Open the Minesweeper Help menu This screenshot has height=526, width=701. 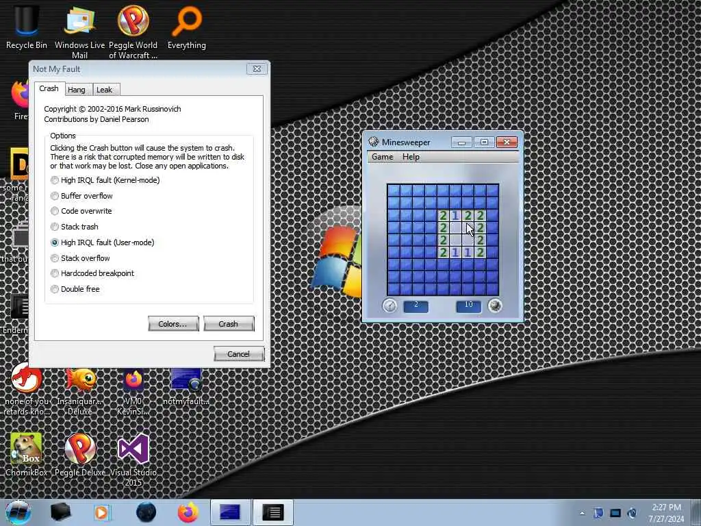click(411, 157)
